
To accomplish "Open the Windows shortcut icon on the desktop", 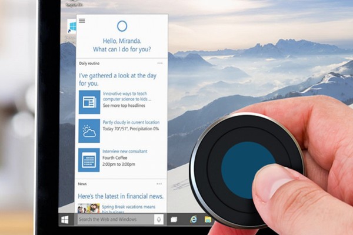I will point(72,27).
